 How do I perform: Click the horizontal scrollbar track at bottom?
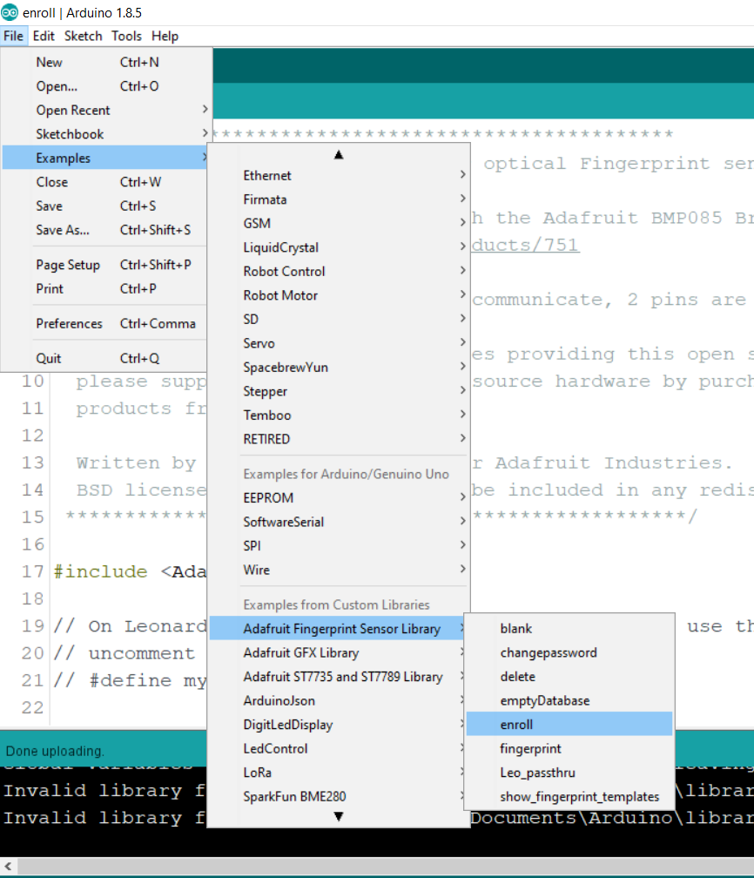tap(387, 866)
